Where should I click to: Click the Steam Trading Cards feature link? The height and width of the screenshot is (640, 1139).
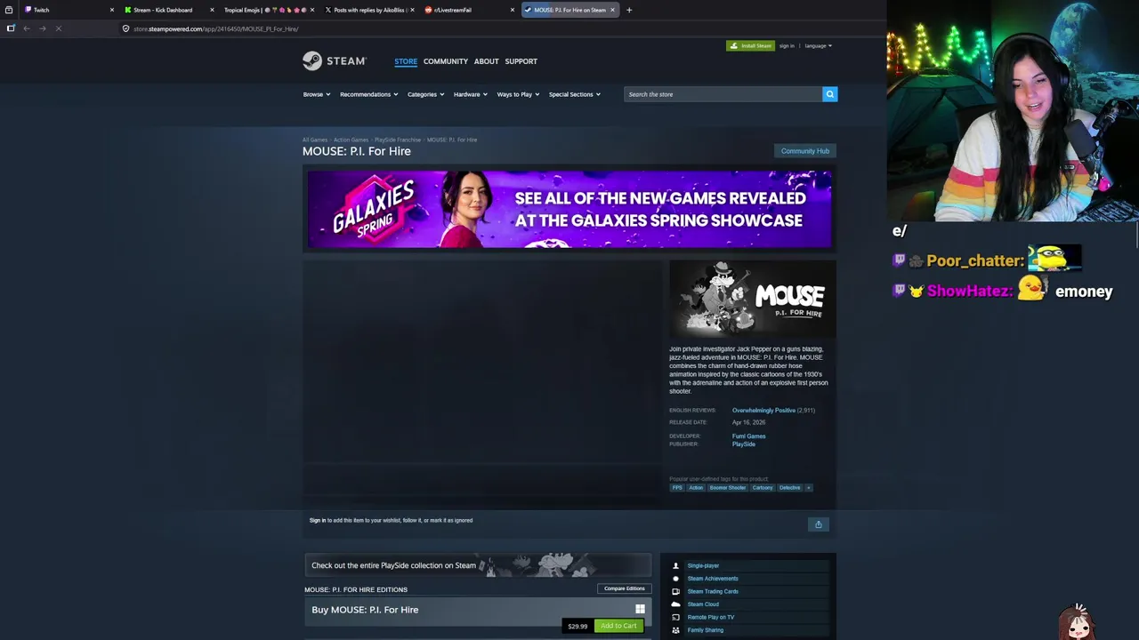713,591
